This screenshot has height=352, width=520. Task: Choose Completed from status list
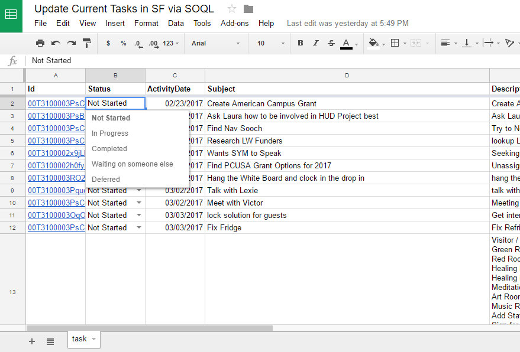point(137,149)
